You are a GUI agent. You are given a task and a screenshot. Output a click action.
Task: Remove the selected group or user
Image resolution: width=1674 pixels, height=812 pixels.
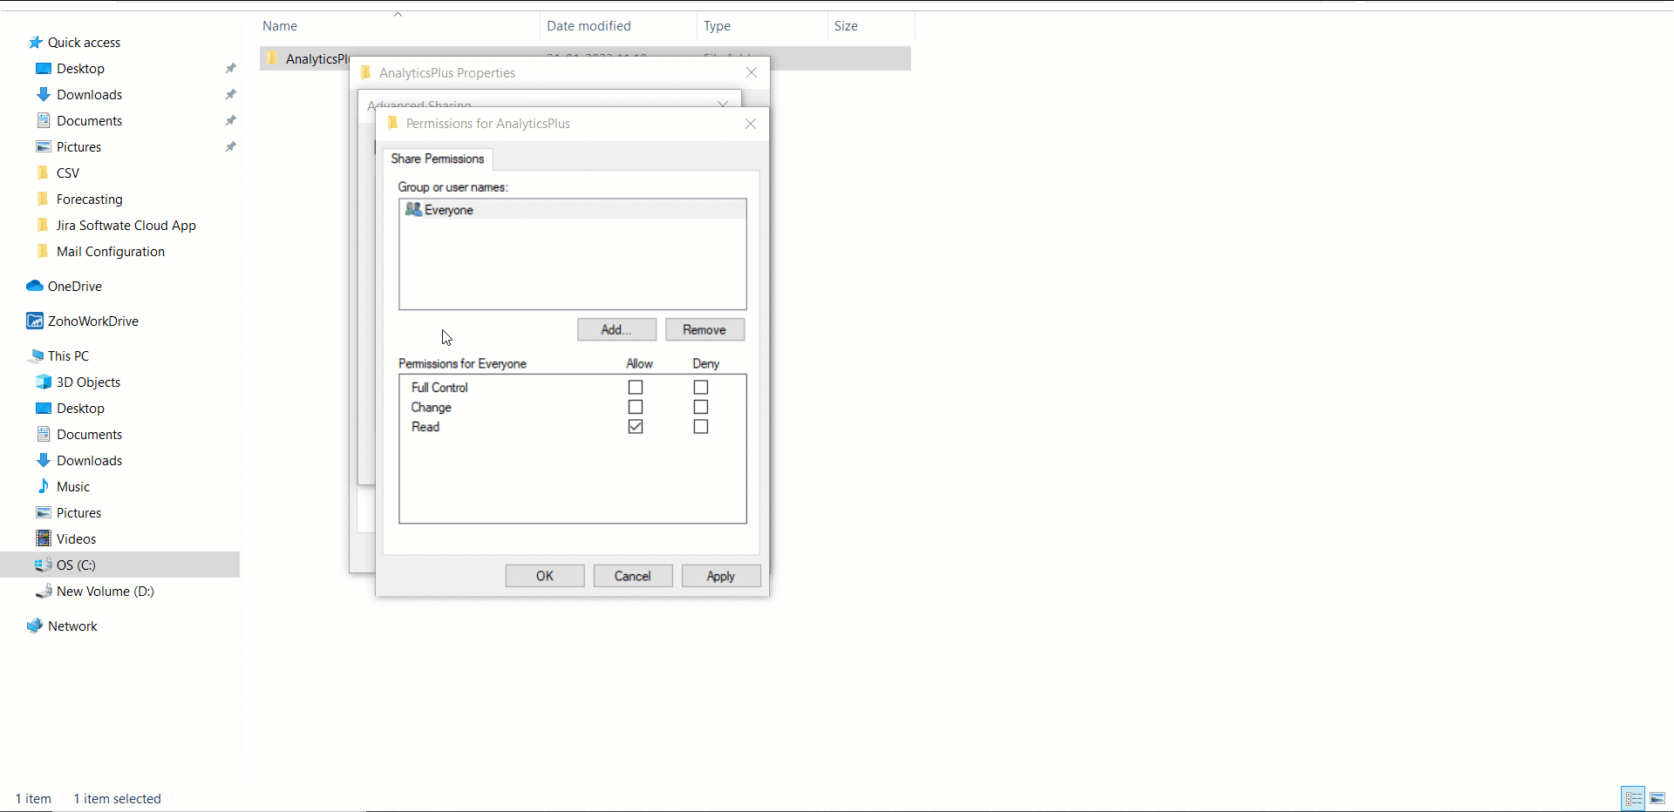[x=704, y=329]
